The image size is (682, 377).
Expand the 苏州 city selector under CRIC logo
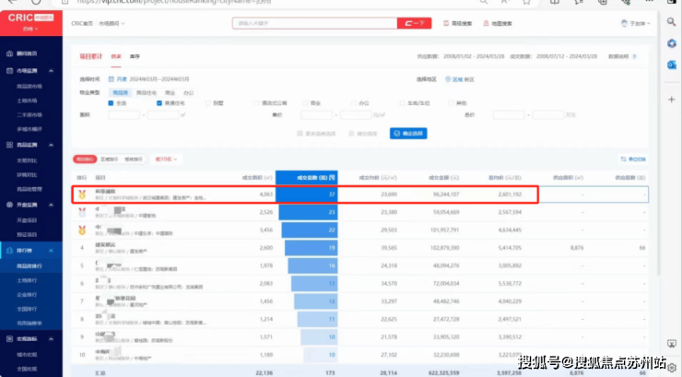(29, 30)
